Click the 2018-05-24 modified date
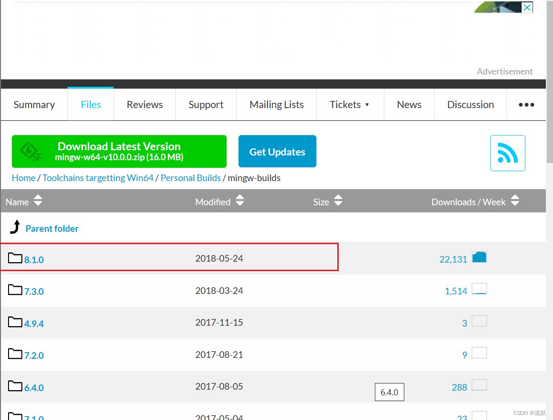The image size is (553, 420). [219, 258]
